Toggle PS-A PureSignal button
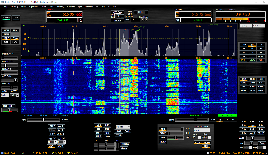This screenshot has width=268, height=155. [15, 38]
